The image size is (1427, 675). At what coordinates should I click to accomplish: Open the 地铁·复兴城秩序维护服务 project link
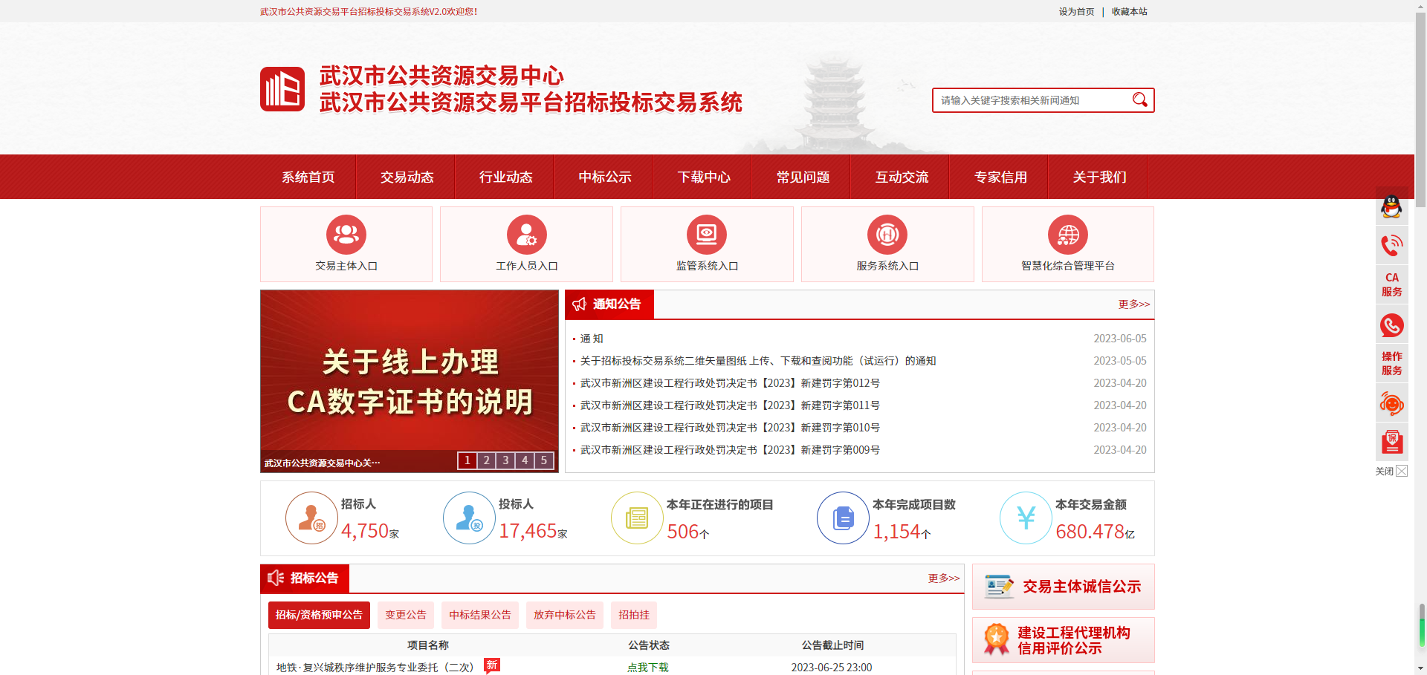[x=375, y=668]
